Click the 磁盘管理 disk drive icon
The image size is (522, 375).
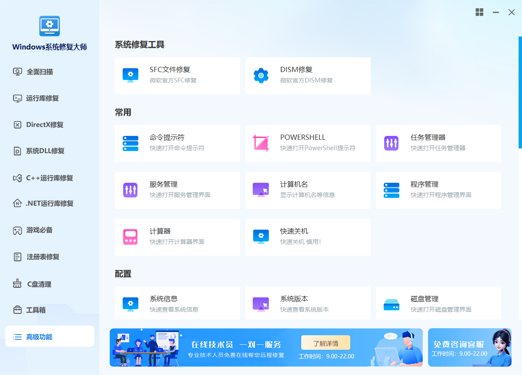point(391,305)
